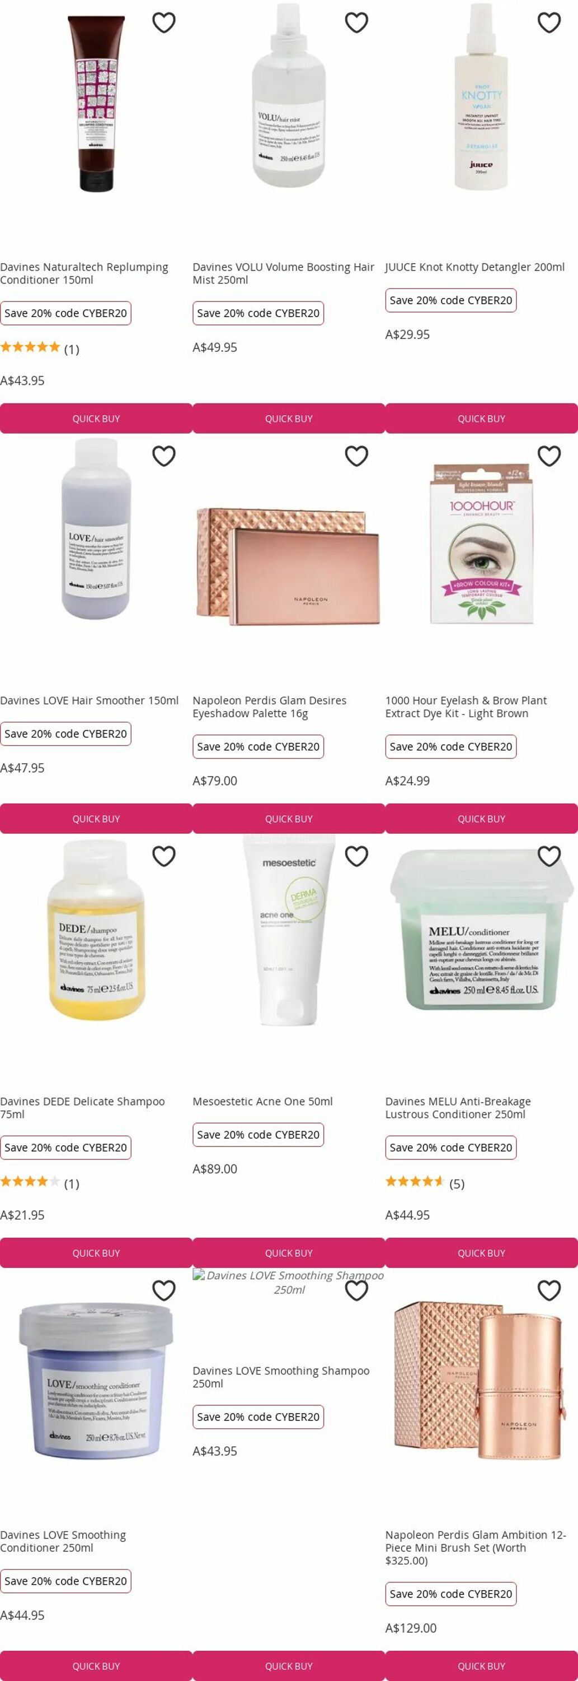The height and width of the screenshot is (1681, 578).
Task: Open Davines LOVE Smoothing Shampoo 250ml product link
Action: pos(281,1377)
